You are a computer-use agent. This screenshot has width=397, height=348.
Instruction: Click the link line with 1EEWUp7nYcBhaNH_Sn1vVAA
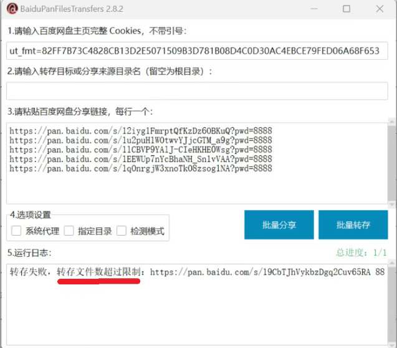[141, 159]
